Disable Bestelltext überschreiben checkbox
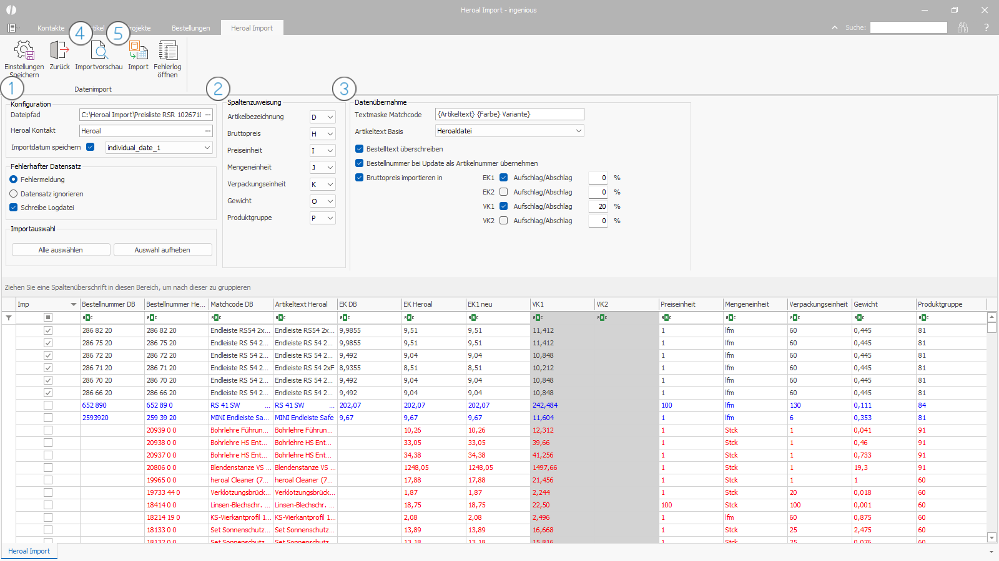 click(x=360, y=149)
